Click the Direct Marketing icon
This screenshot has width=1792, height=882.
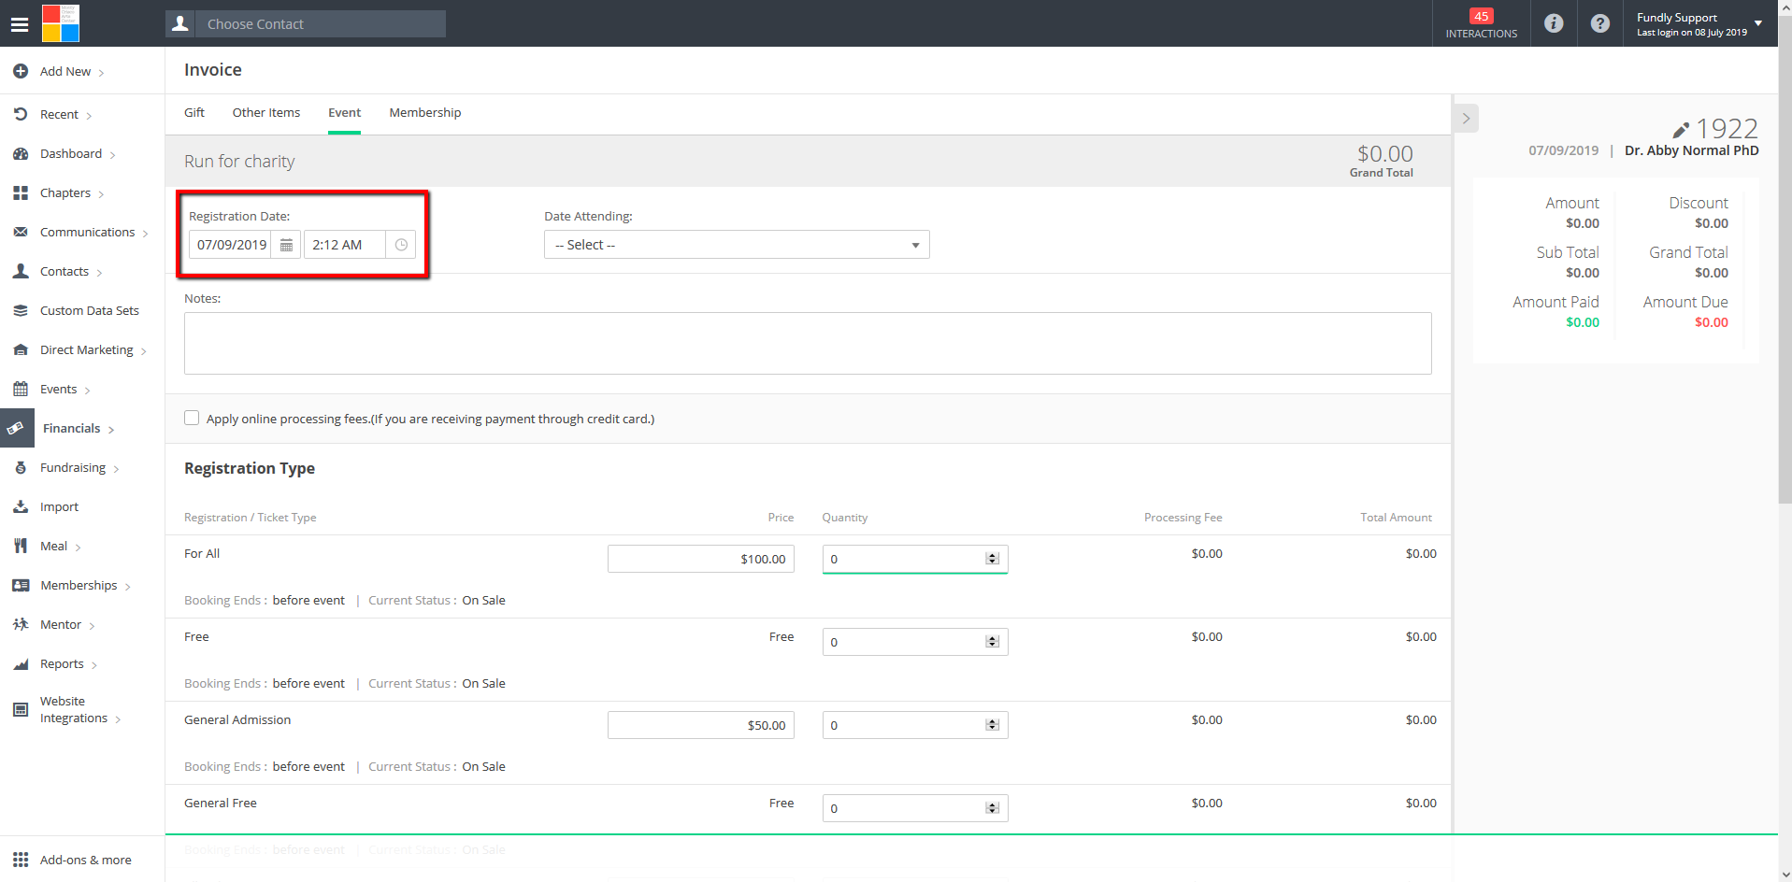point(21,349)
